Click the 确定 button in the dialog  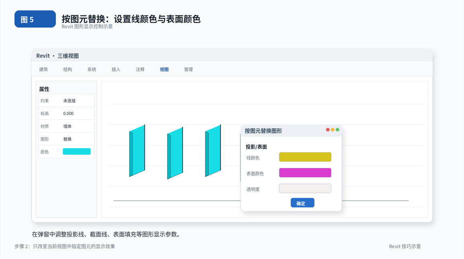coord(302,203)
